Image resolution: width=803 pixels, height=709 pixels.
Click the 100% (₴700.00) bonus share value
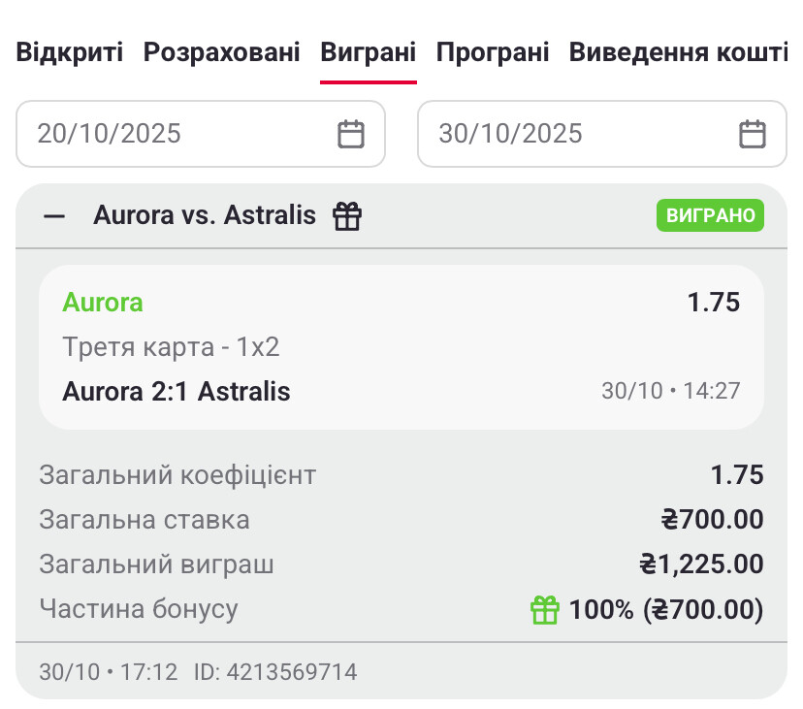666,610
